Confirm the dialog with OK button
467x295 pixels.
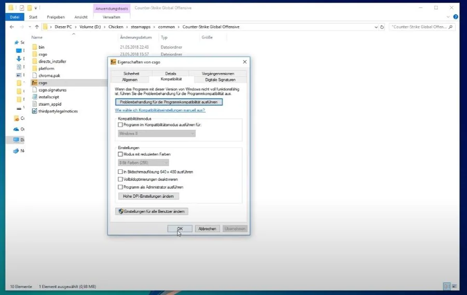180,229
